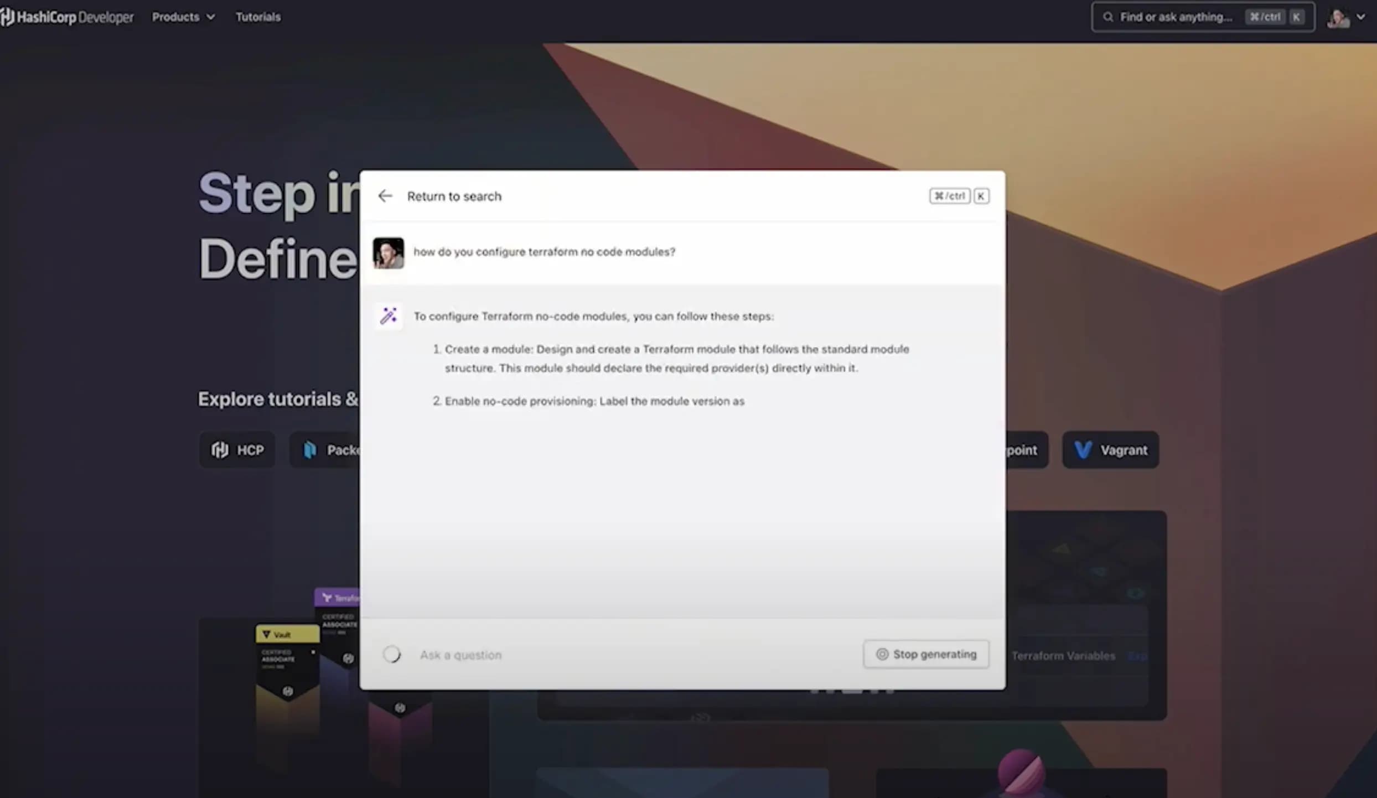Image resolution: width=1377 pixels, height=798 pixels.
Task: Open the user account dropdown chevron
Action: tap(1361, 17)
